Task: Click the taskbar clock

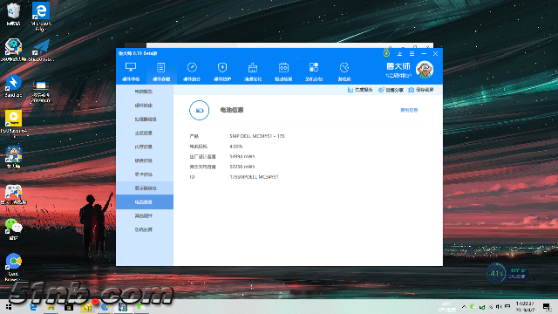Action: tap(525, 306)
